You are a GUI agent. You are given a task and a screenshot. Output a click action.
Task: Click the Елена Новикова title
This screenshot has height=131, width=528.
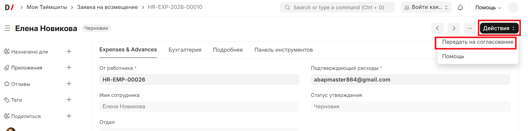coord(46,28)
